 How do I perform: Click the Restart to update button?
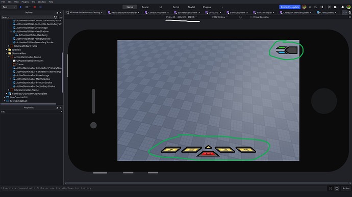click(x=290, y=7)
